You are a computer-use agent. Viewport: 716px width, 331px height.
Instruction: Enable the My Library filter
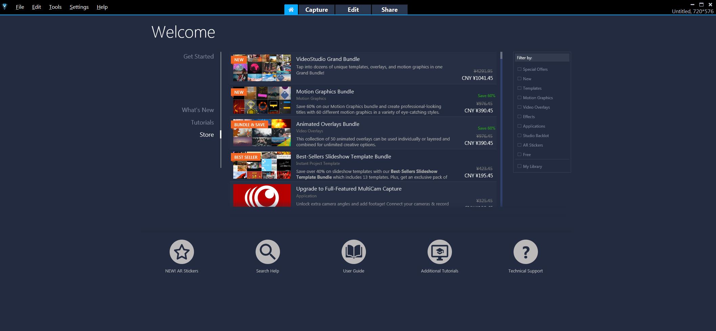coord(519,166)
